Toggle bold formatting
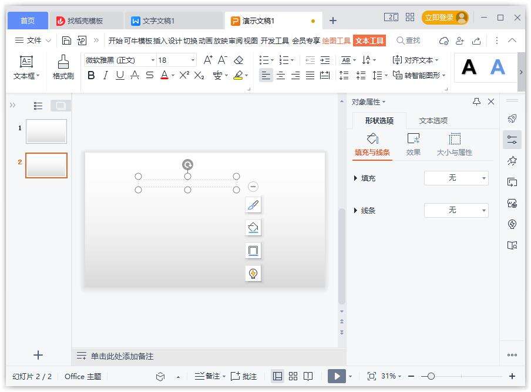Image resolution: width=531 pixels, height=392 pixels. (x=91, y=76)
